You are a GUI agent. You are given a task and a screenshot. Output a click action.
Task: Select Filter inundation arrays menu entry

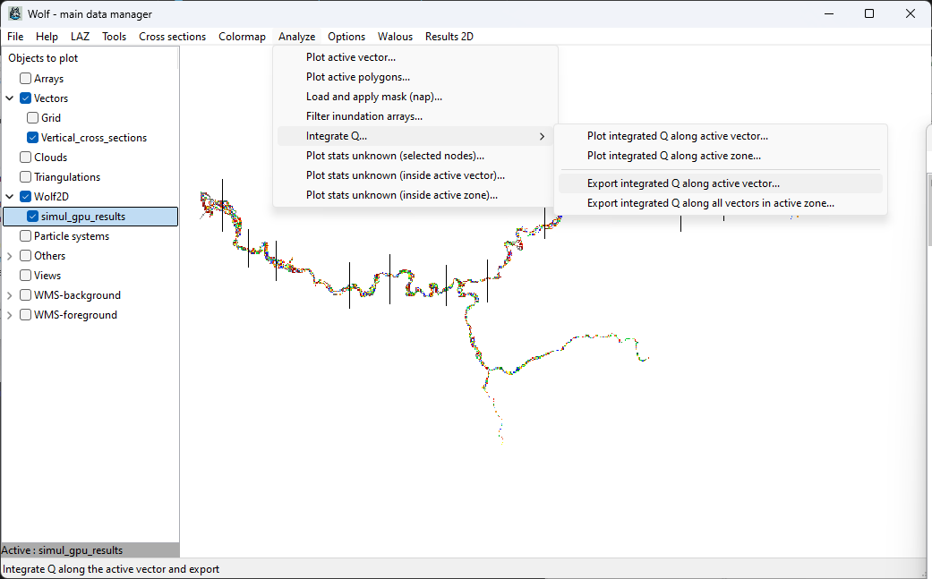coord(363,116)
